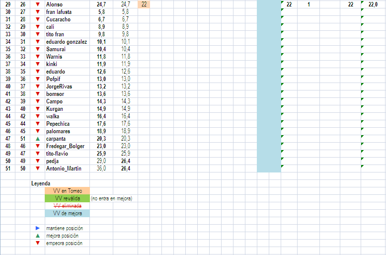Select the green 'VV reválida' legend cell
The height and width of the screenshot is (255, 386).
(x=67, y=198)
